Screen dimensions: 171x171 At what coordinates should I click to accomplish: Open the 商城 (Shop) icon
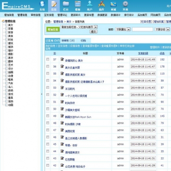click(113, 6)
